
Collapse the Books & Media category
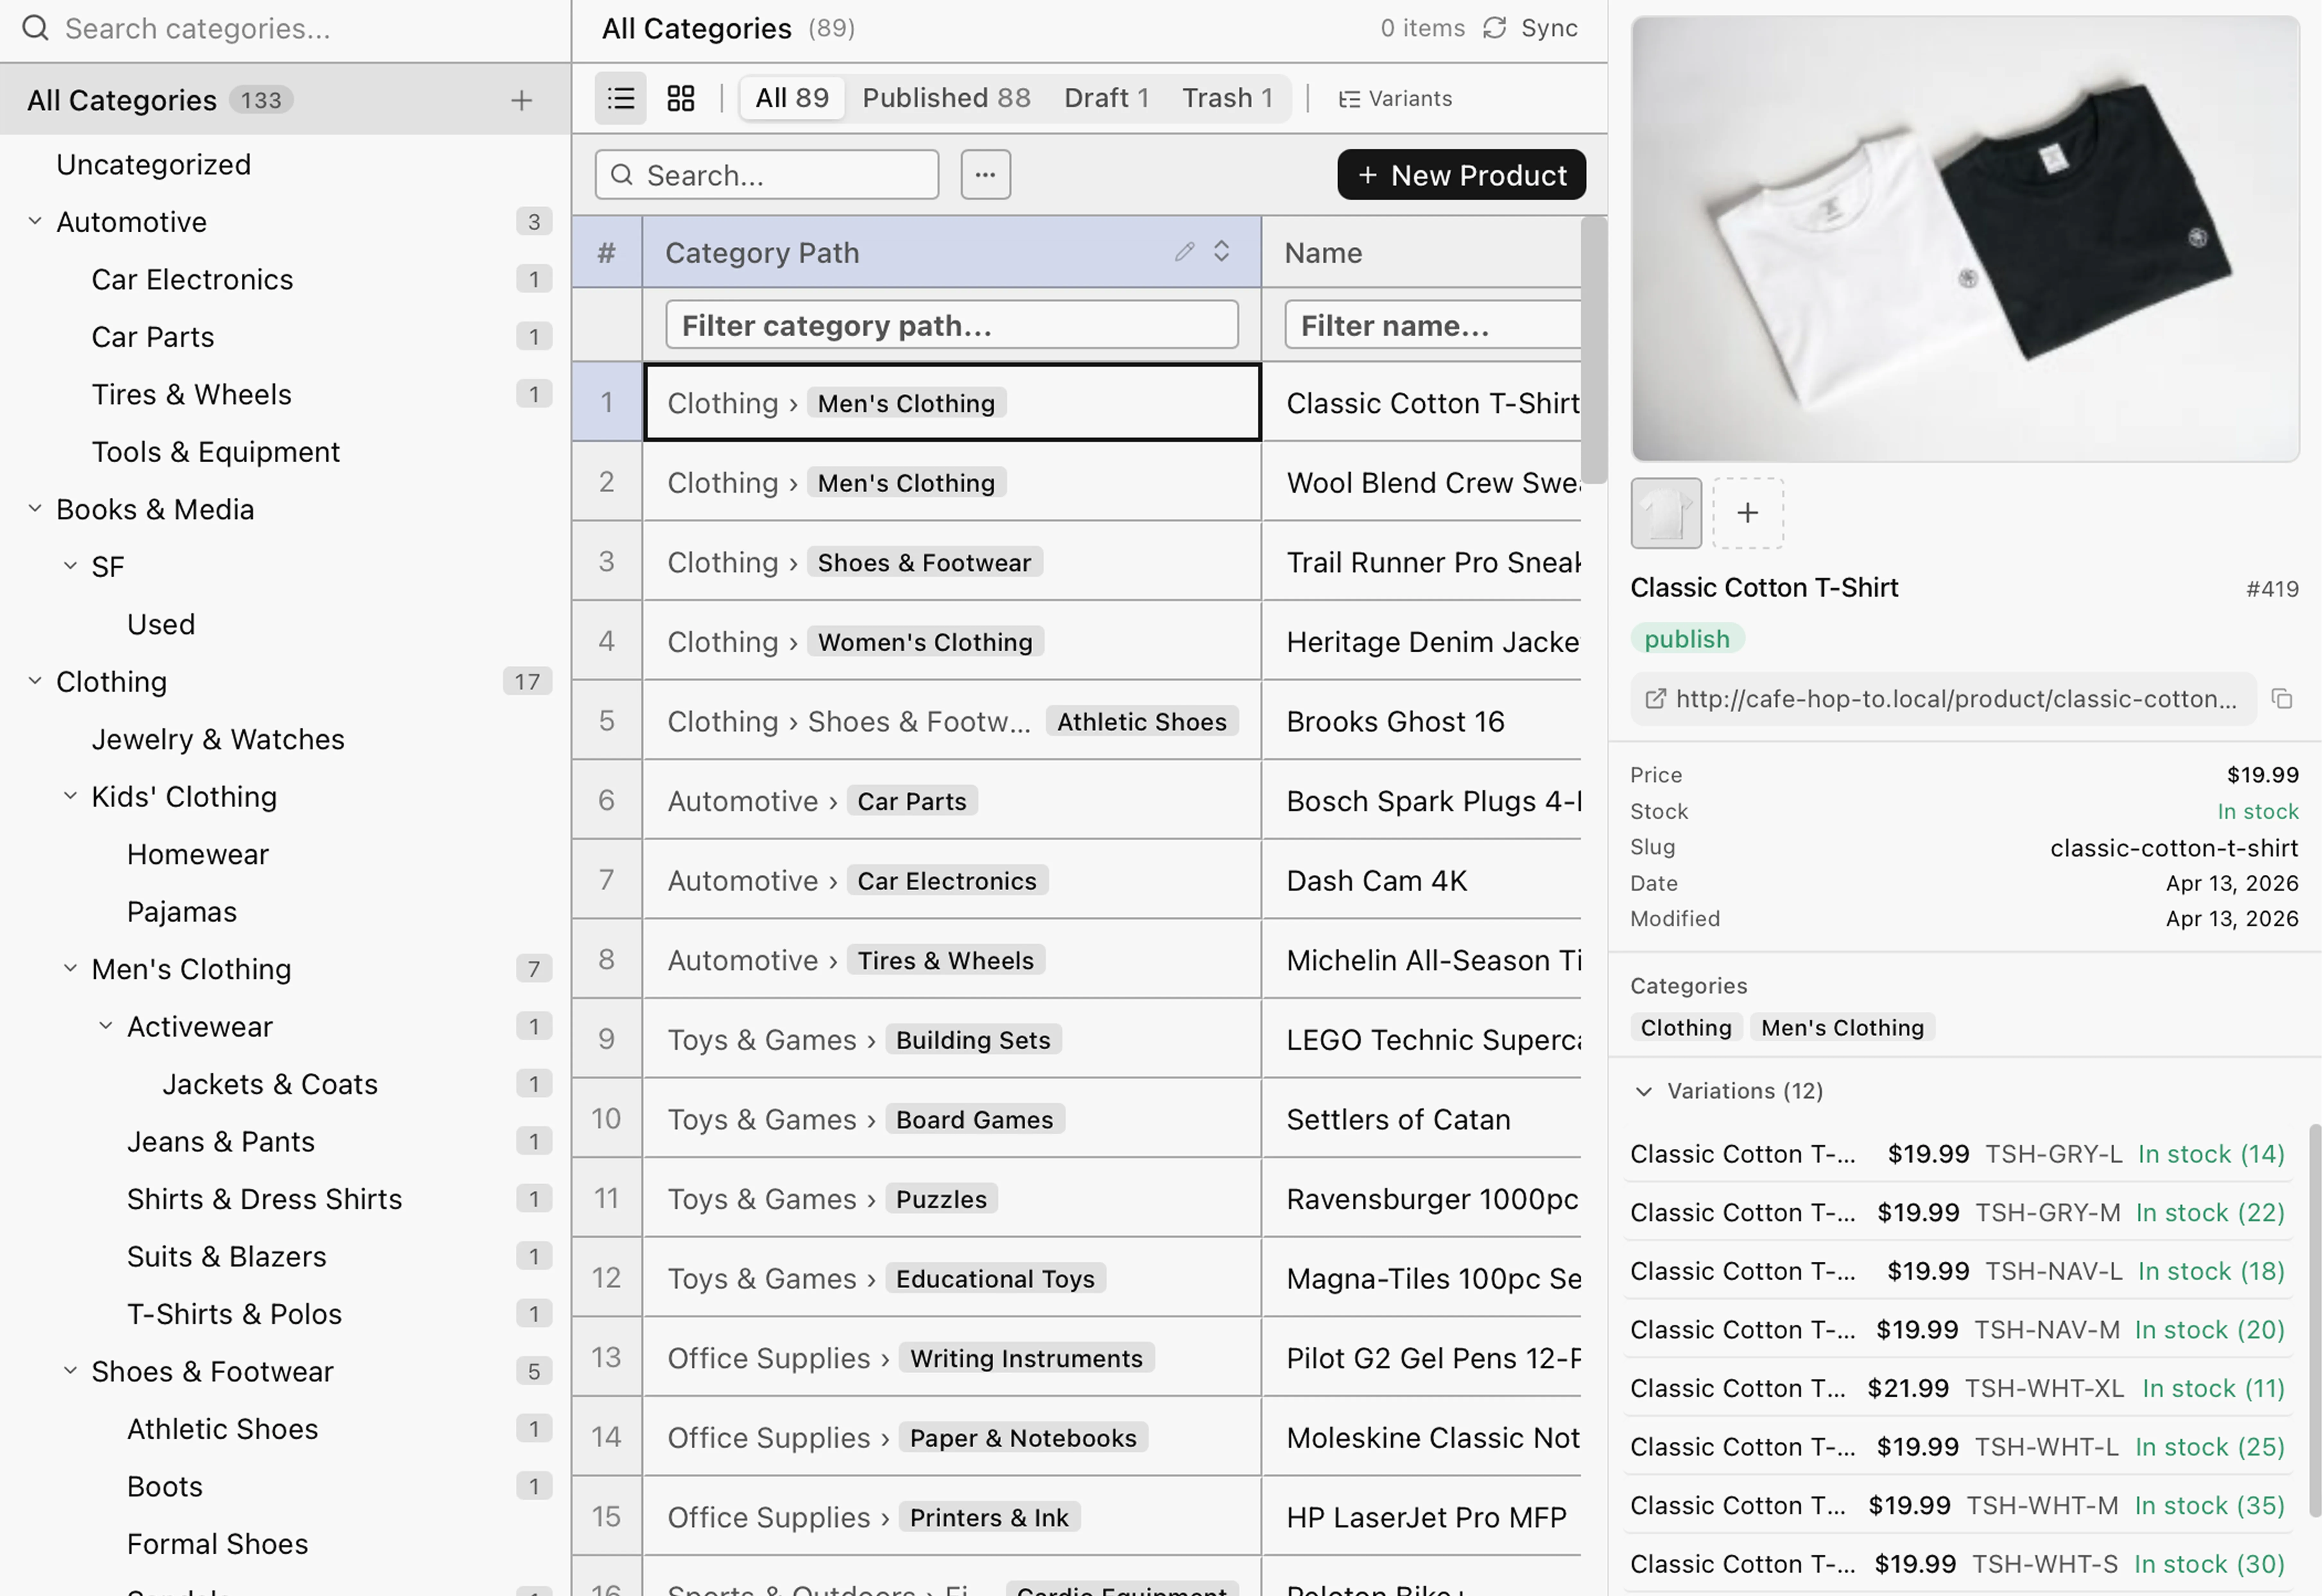pos(35,509)
